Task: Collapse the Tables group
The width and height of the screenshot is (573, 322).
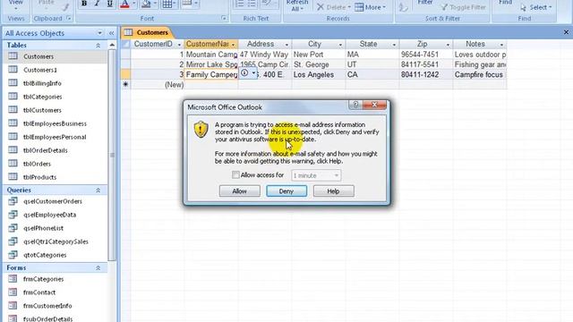Action: click(x=98, y=46)
